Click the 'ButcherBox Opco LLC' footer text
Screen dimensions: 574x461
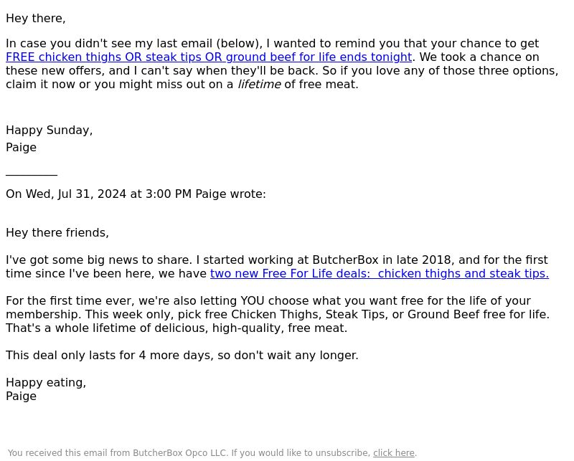[180, 453]
